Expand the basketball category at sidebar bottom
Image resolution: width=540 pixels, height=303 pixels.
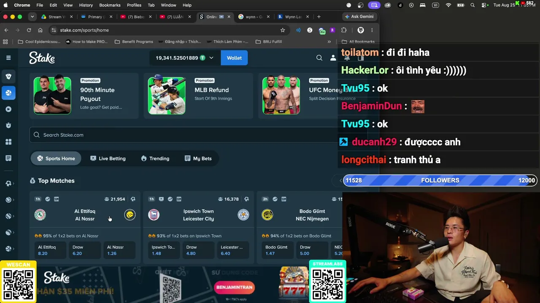(x=9, y=249)
